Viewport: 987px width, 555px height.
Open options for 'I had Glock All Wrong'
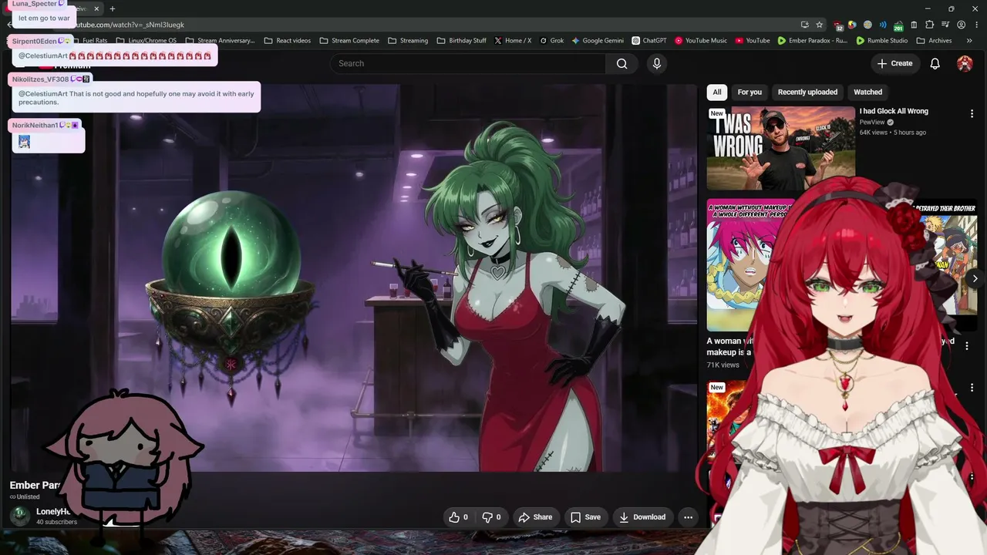point(972,113)
